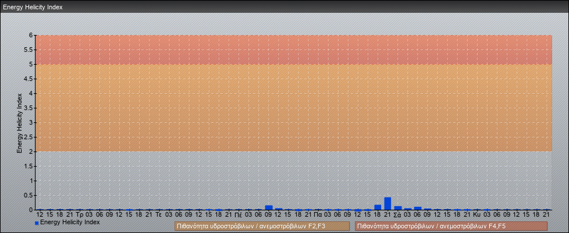569x233 pixels.
Task: Click the 'Σά' day label on the x-axis
Action: (x=397, y=215)
